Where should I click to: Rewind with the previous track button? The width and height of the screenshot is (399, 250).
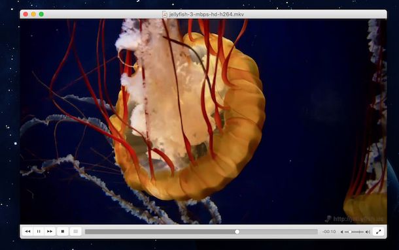click(x=27, y=232)
